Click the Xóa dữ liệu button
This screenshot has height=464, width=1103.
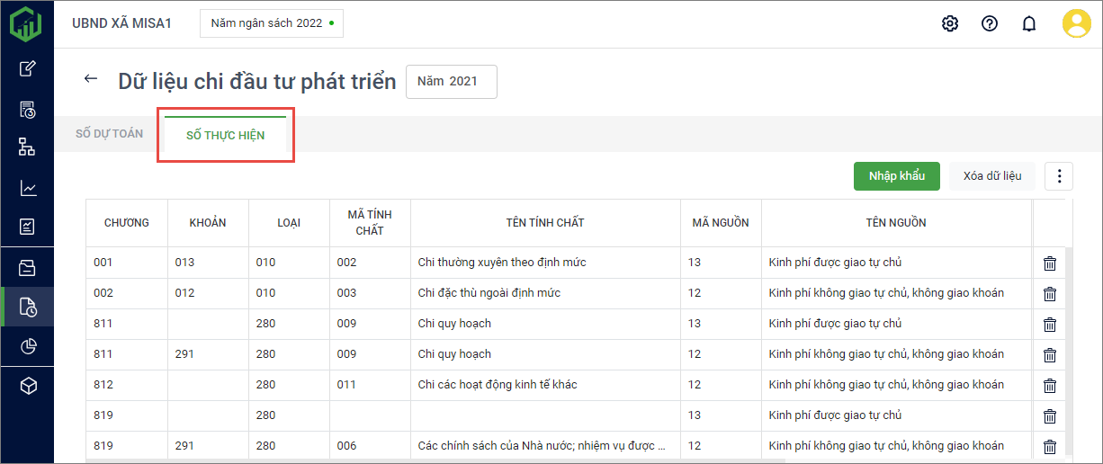click(x=991, y=176)
